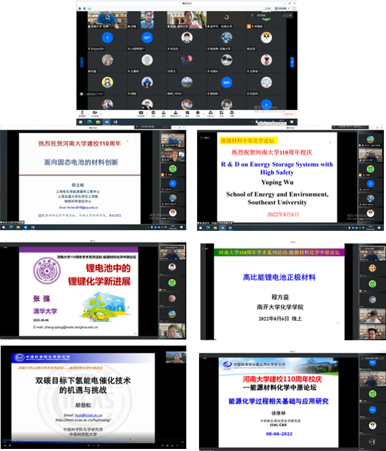The image size is (386, 451).
Task: Toggle the meeting recording icon
Action: click(198, 113)
